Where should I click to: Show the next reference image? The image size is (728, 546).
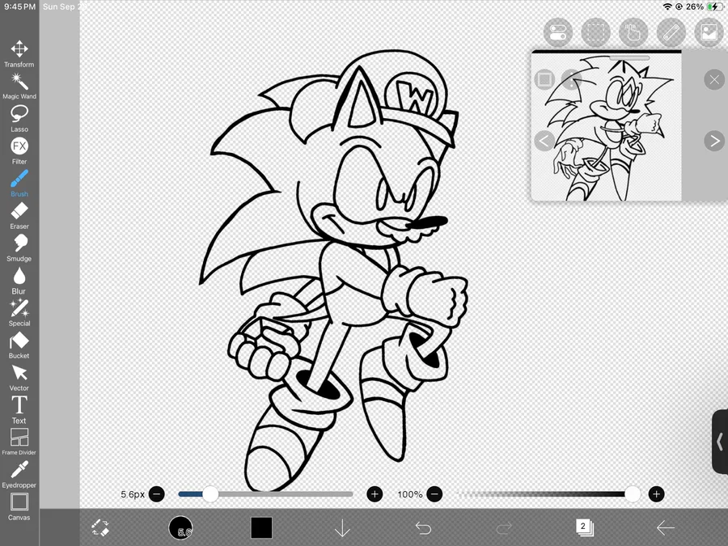[714, 141]
